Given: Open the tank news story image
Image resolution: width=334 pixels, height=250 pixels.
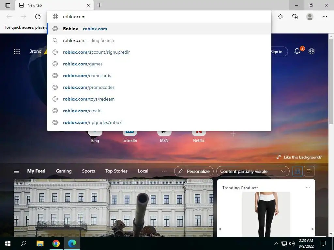Looking at the screenshot, I should (x=114, y=208).
